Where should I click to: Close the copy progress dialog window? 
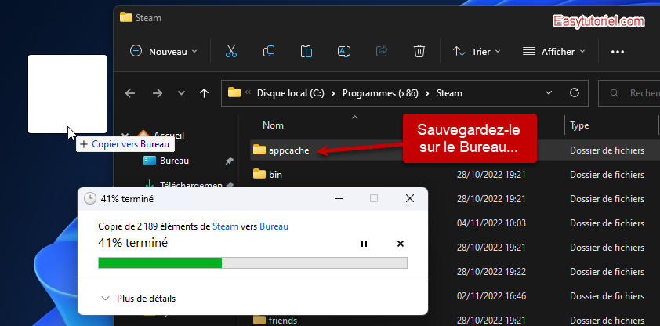coord(409,198)
